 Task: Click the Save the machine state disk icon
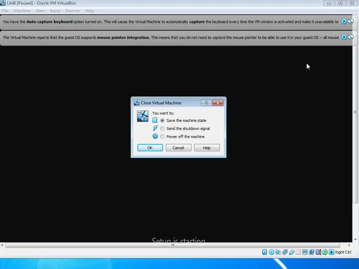155,120
